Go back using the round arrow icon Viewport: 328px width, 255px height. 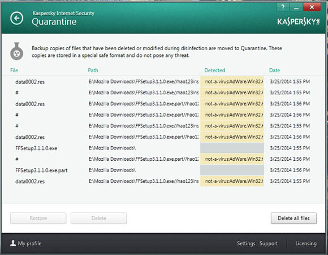17,19
